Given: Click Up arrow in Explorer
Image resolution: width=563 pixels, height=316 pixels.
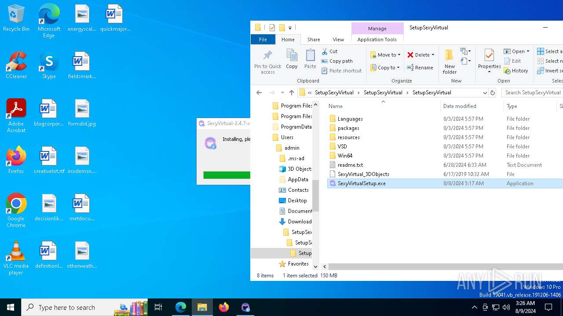Looking at the screenshot, I should pos(291,93).
